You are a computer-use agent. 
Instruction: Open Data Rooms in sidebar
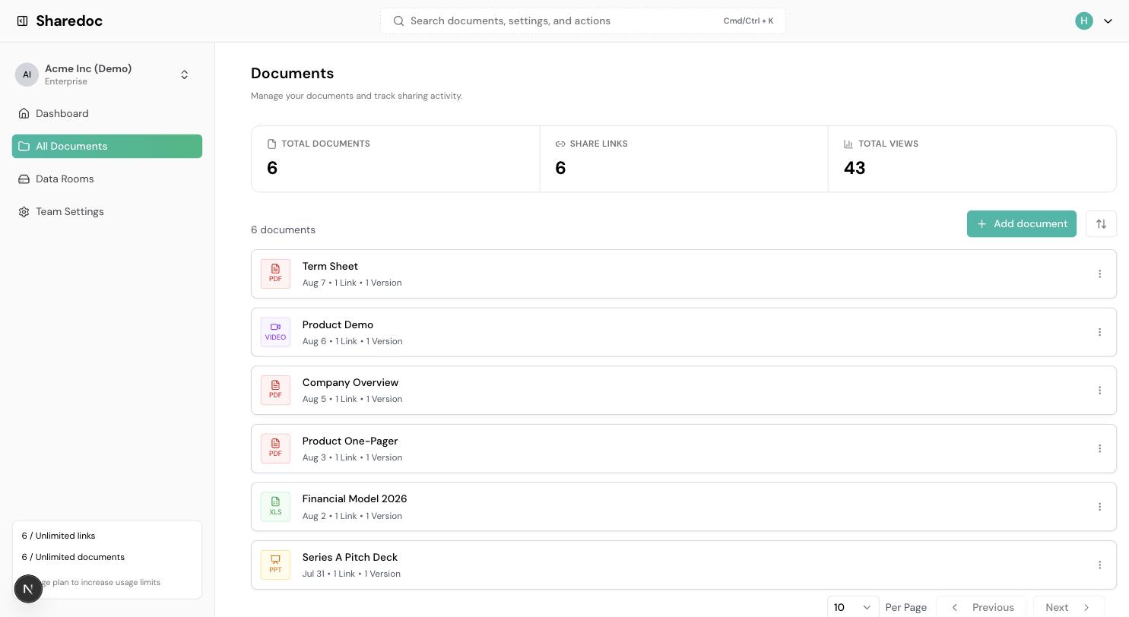[107, 179]
